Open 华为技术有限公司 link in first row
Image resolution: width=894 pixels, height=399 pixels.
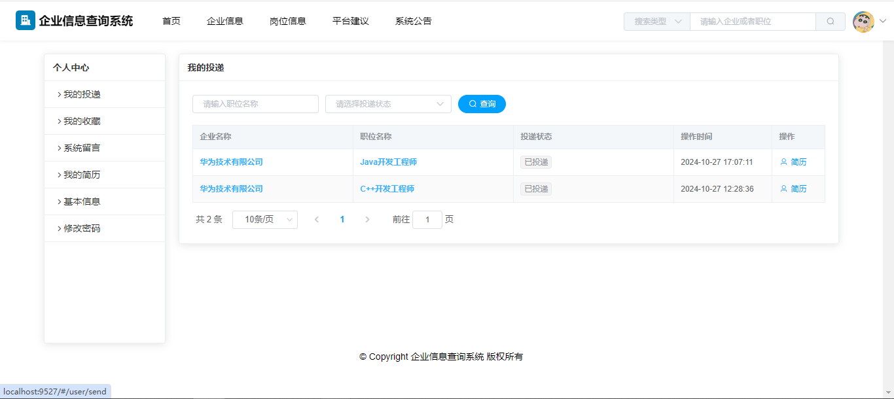231,162
